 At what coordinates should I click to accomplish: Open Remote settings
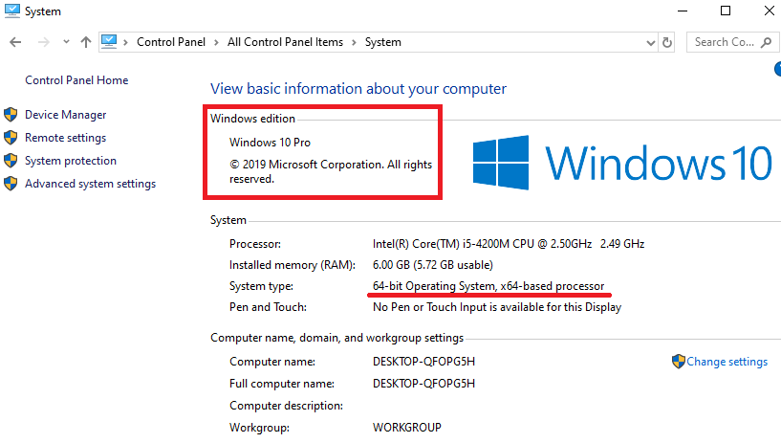[x=66, y=138]
